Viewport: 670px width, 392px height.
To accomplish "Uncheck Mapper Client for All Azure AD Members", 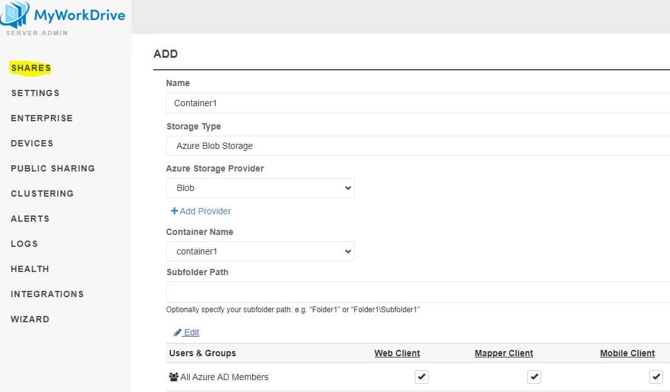I will [534, 377].
